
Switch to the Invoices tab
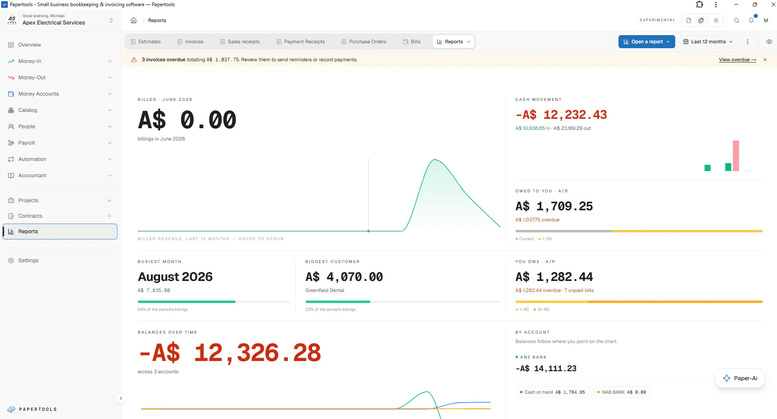point(190,42)
